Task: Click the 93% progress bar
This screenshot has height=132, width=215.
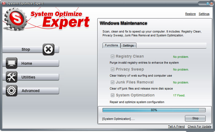Action: pos(154,110)
